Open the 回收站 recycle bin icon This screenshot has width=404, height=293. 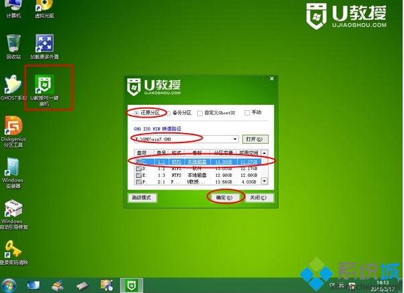(x=13, y=47)
